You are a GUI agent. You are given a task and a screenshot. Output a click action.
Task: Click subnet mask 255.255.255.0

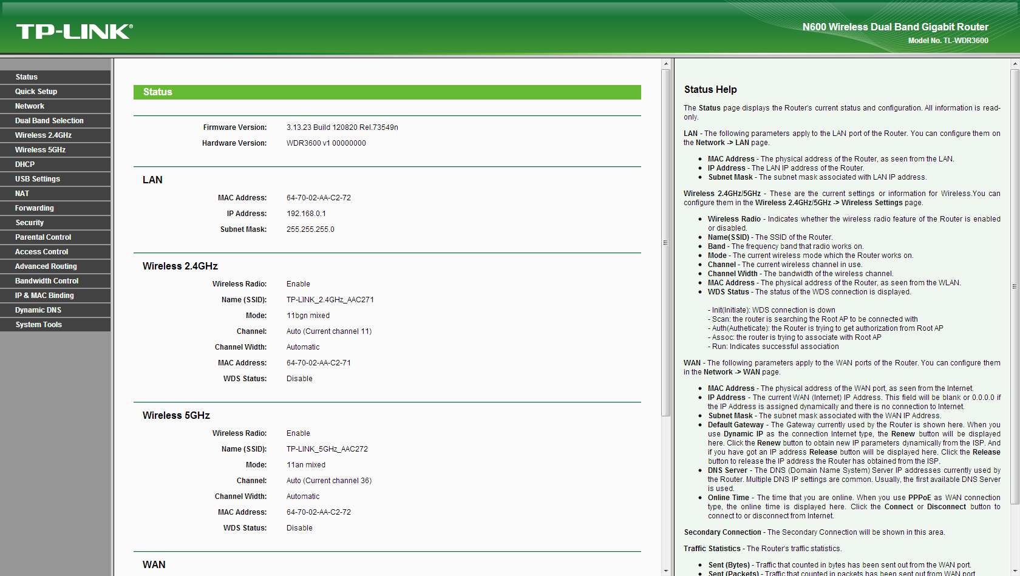(x=310, y=229)
